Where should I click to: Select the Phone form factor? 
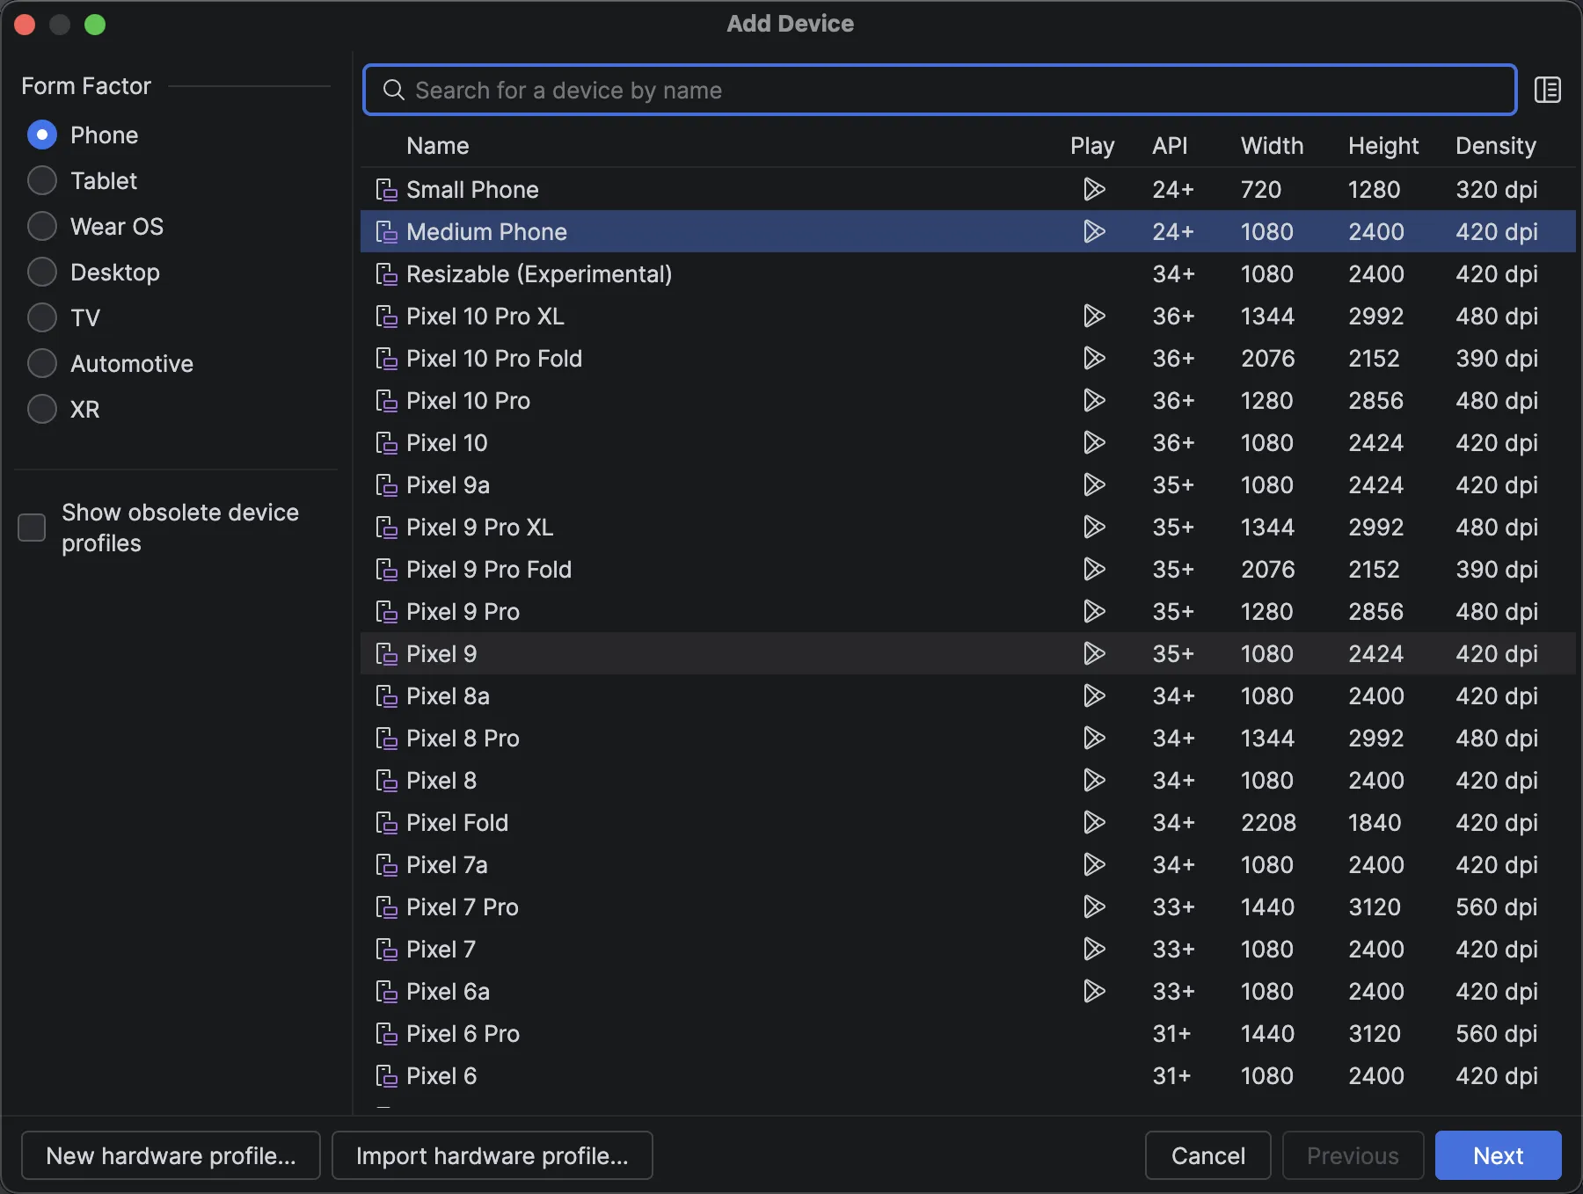click(x=42, y=135)
